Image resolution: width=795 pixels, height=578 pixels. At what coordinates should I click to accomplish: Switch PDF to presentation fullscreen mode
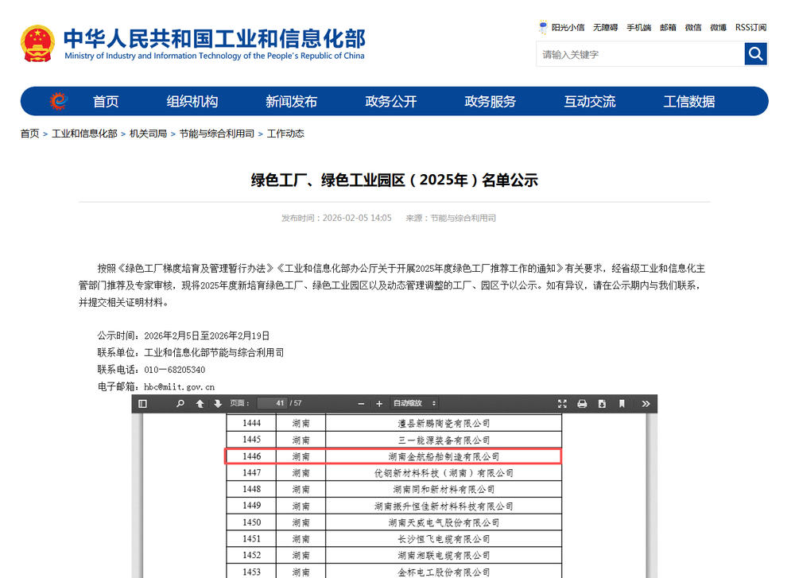click(562, 404)
